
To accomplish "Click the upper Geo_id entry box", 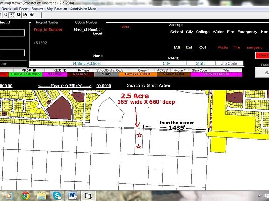I will coord(12,33).
